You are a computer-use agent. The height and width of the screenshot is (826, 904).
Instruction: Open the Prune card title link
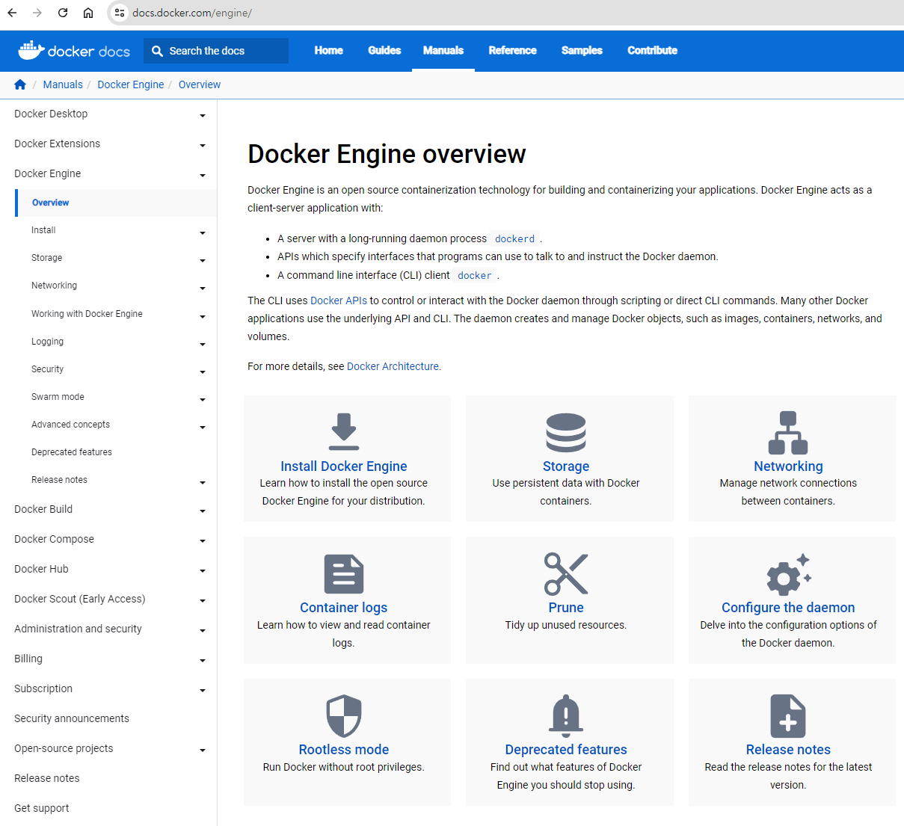point(566,608)
